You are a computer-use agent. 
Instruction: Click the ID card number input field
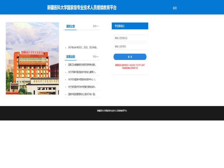click(x=130, y=38)
